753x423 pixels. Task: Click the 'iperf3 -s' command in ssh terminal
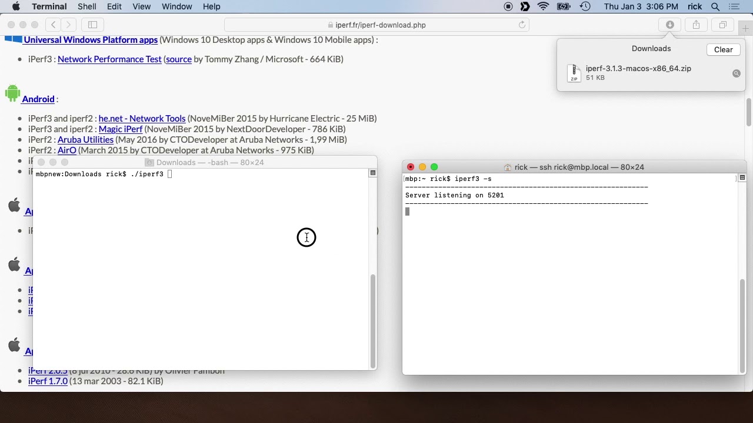473,179
